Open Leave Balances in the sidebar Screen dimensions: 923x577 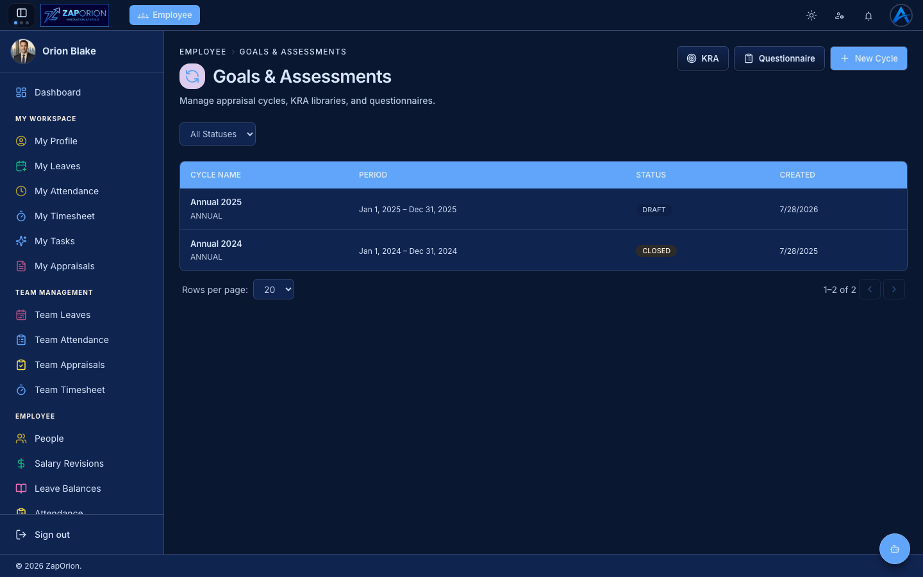pos(82,489)
